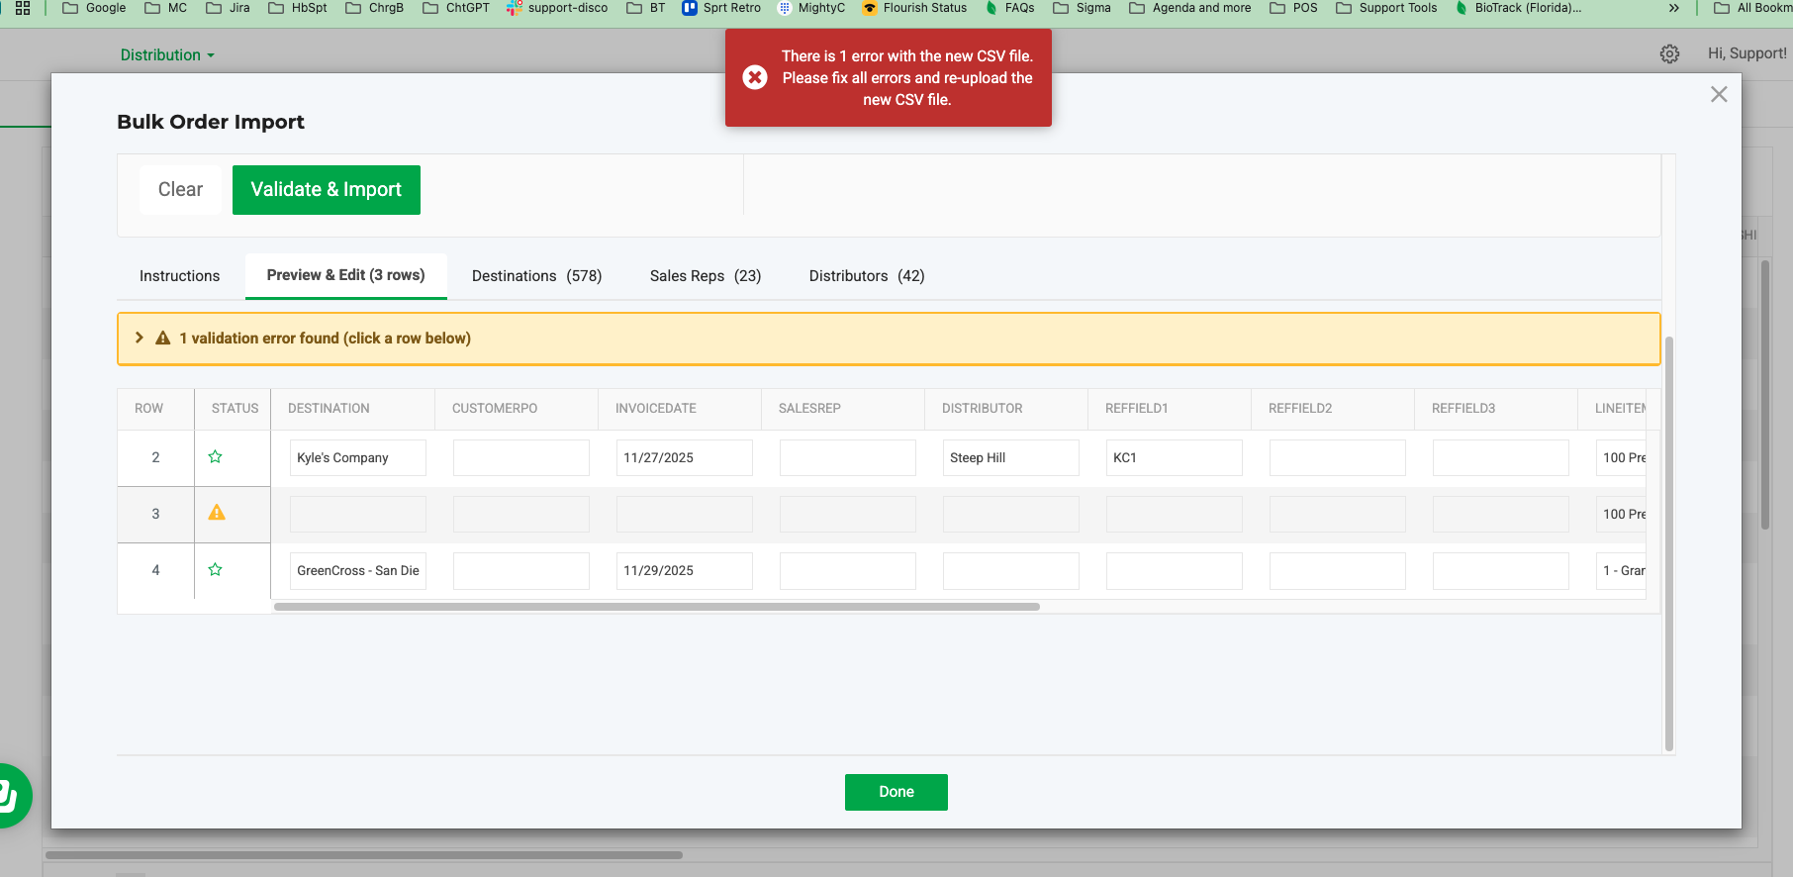Open the ChrgB bookmarks folder
This screenshot has width=1793, height=877.
tap(374, 8)
